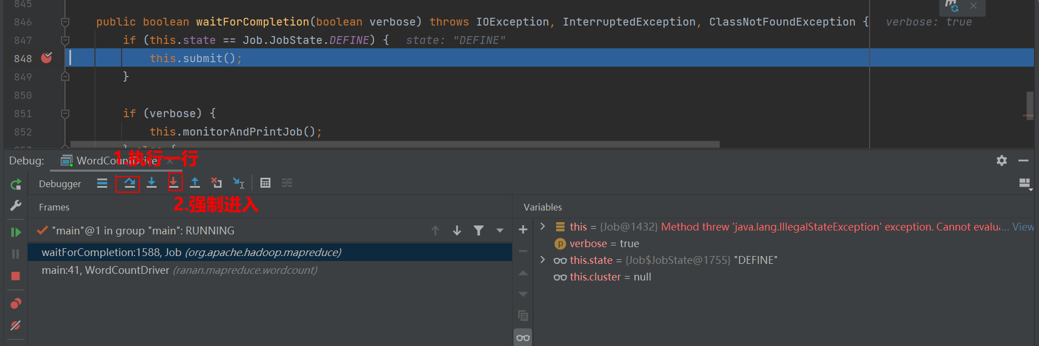
Task: Click line number 850 gutter
Action: pyautogui.click(x=23, y=95)
